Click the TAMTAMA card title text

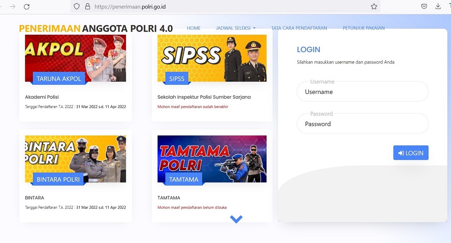tap(169, 198)
